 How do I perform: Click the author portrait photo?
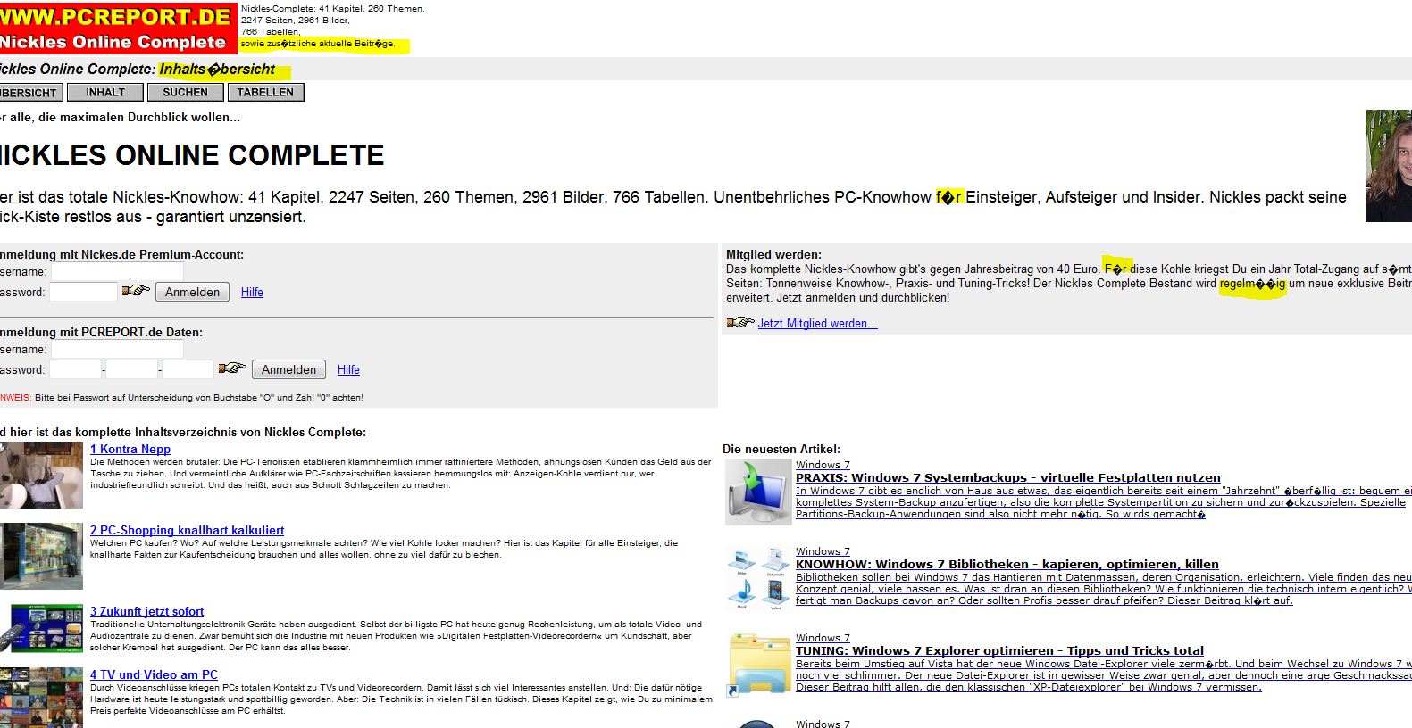click(x=1389, y=166)
